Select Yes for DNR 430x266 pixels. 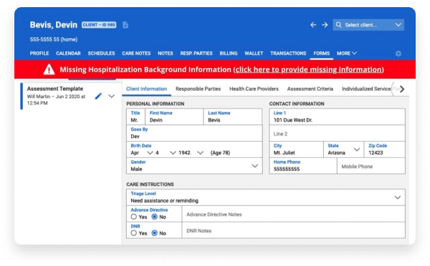133,233
